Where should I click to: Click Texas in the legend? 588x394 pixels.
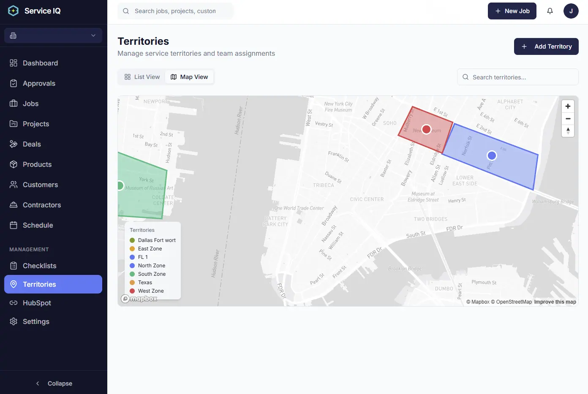(145, 283)
